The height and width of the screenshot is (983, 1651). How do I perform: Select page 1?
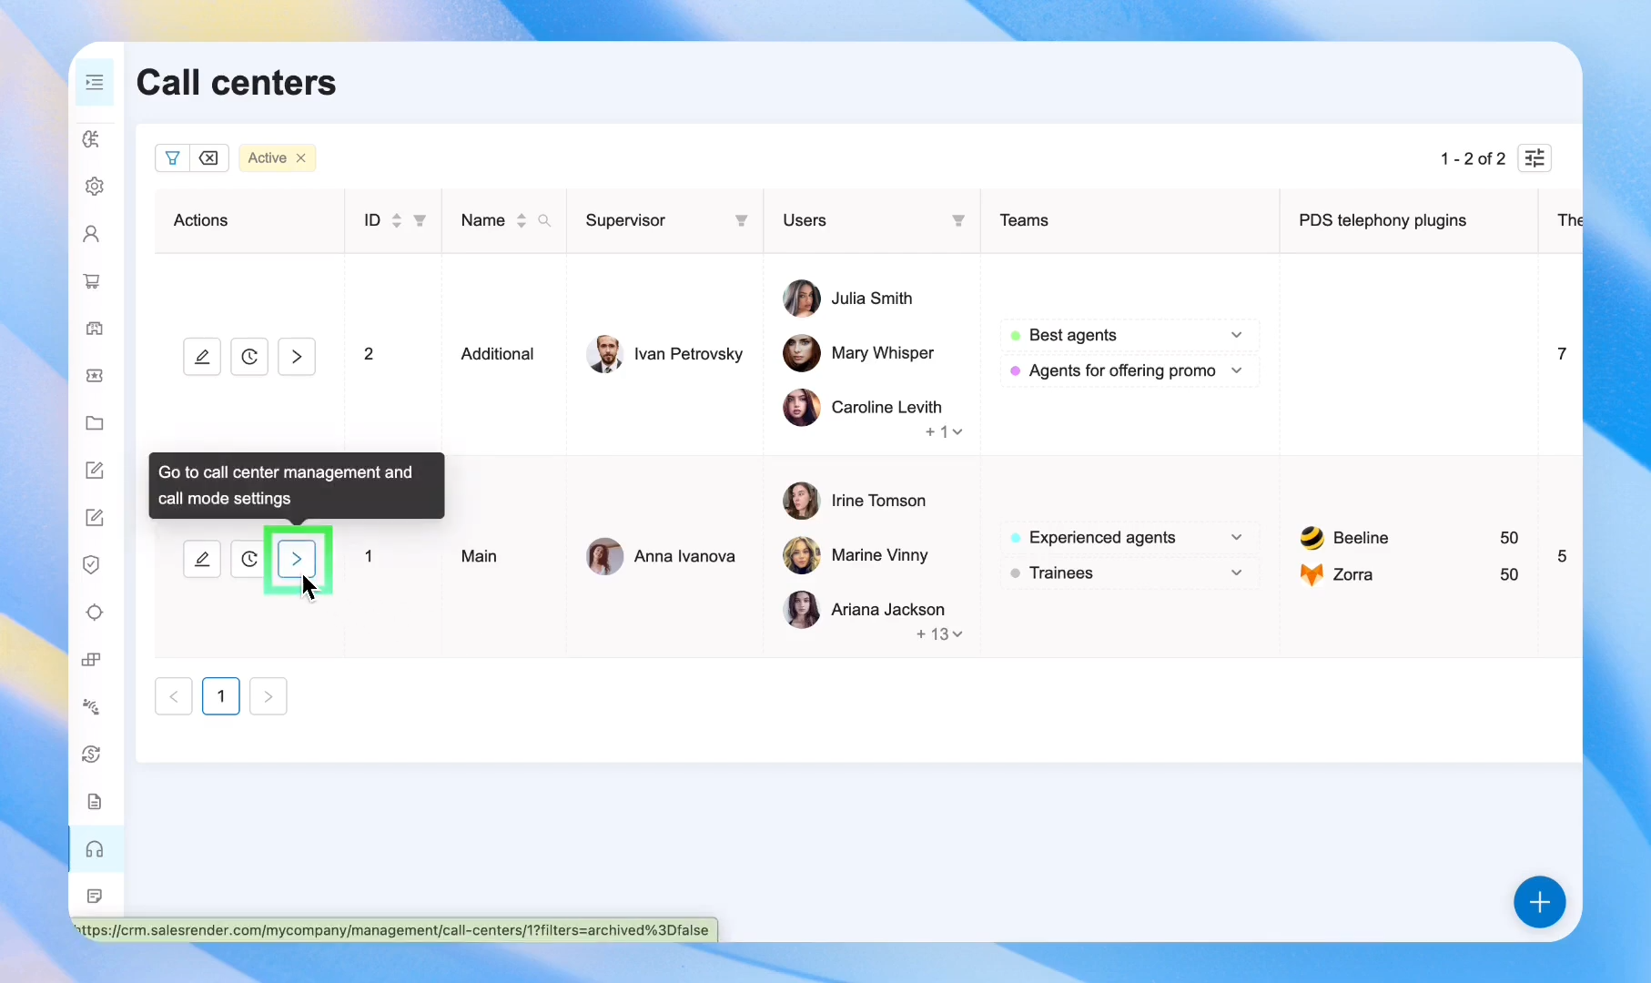(221, 696)
